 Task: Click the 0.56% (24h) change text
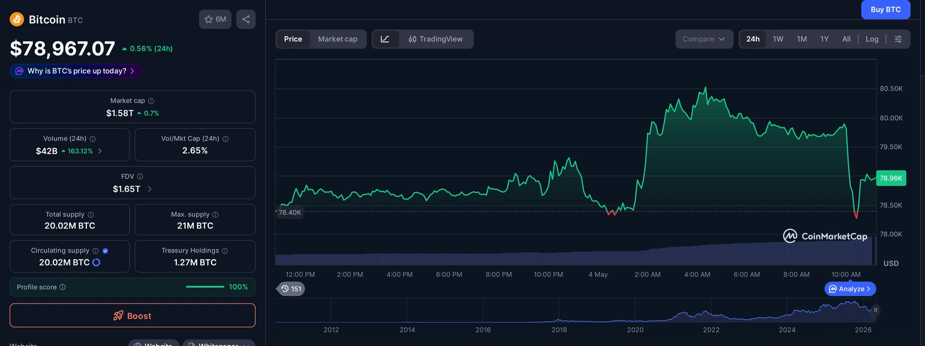(151, 49)
